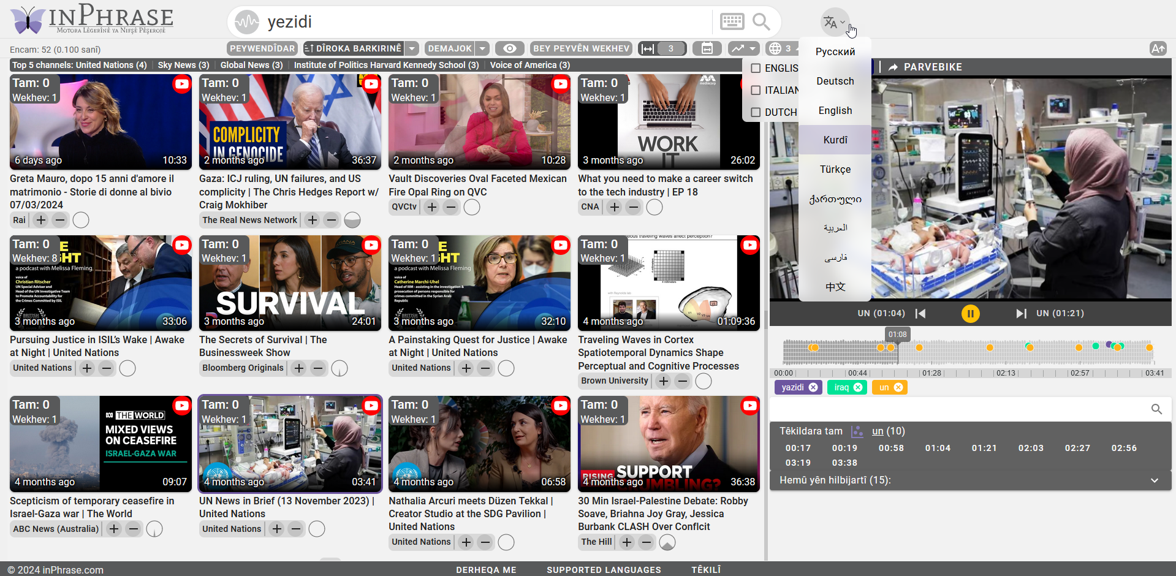Remove the iraq keyword tag
This screenshot has height=576, width=1176.
(858, 387)
